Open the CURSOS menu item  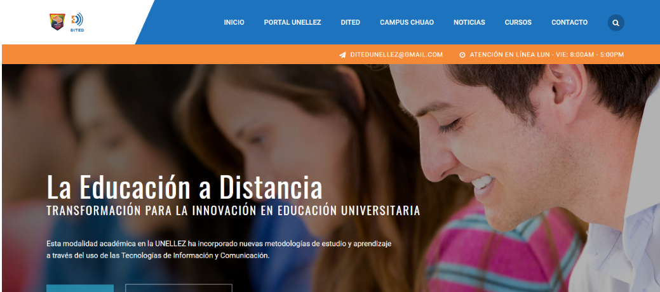click(x=518, y=22)
